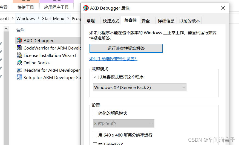Image resolution: width=239 pixels, height=145 pixels.
Task: Select the License Installation Wizard icon
Action: tap(19, 55)
